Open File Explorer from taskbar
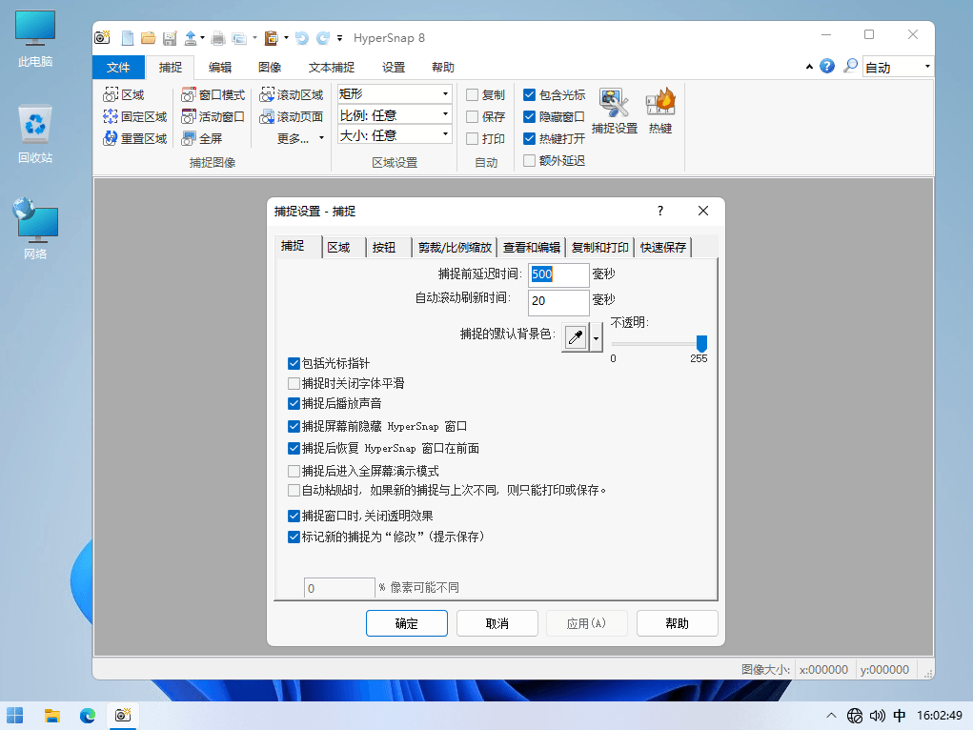Viewport: 973px width, 730px height. 52,716
